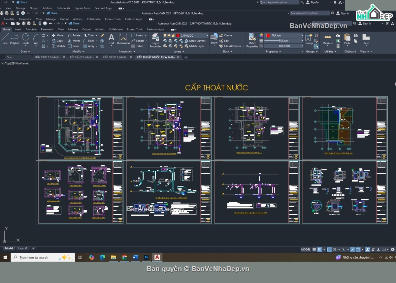
Task: Enable snap mode from status bar
Action: point(319,249)
